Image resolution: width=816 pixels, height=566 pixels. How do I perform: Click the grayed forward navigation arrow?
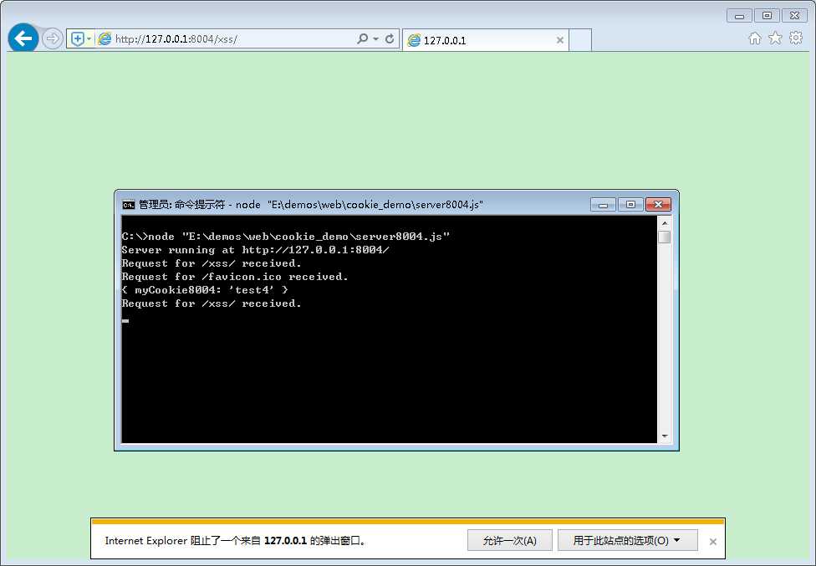[52, 38]
